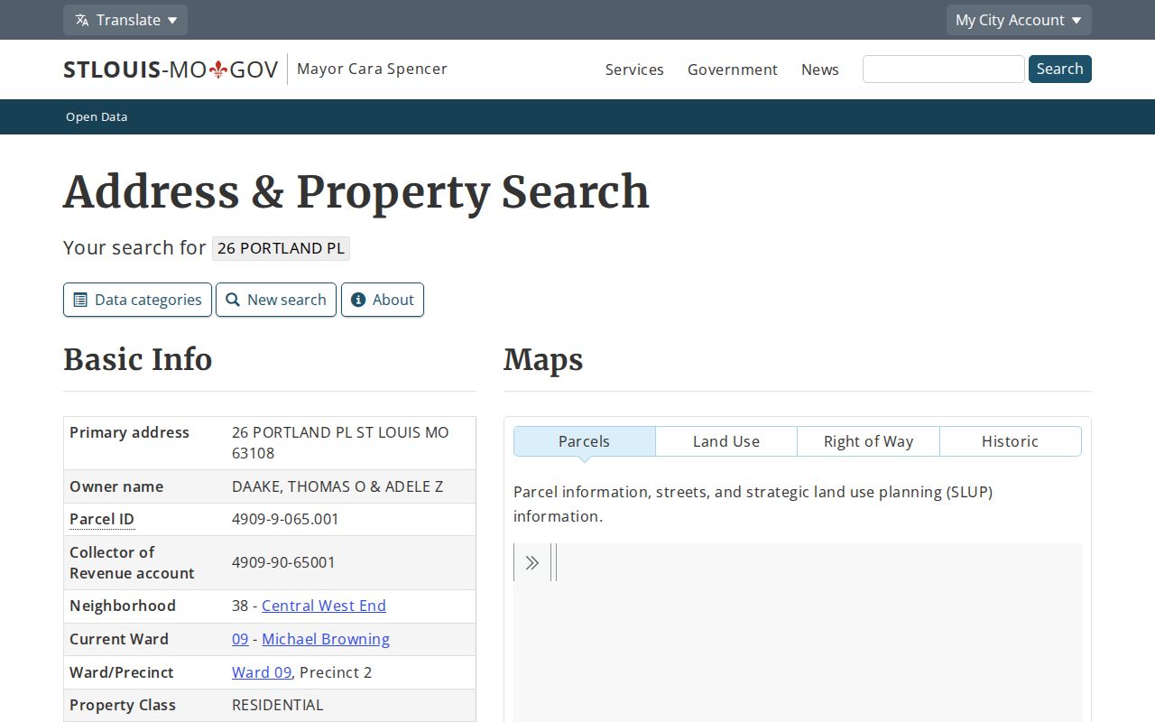Open the Ward 09 precinct link
Screen dimensions: 1155x722
point(262,672)
